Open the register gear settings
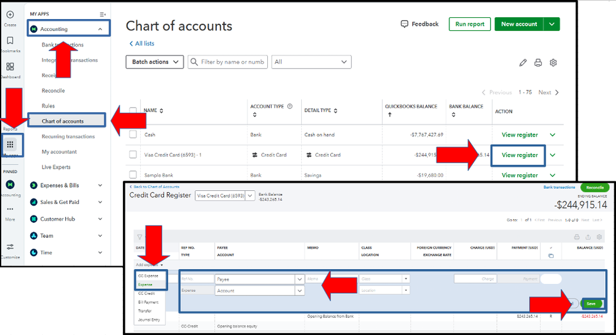This screenshot has width=616, height=335. 599,236
